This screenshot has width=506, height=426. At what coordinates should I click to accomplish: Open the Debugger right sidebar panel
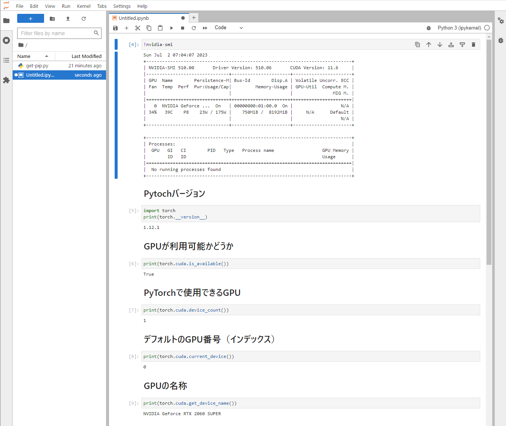(501, 40)
